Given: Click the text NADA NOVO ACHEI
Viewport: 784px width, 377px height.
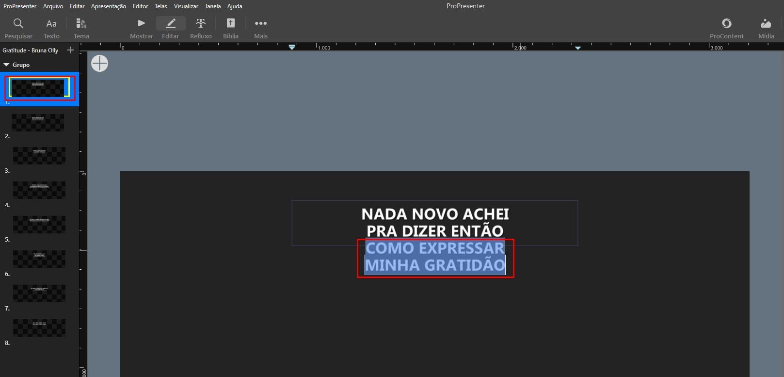Looking at the screenshot, I should 435,214.
